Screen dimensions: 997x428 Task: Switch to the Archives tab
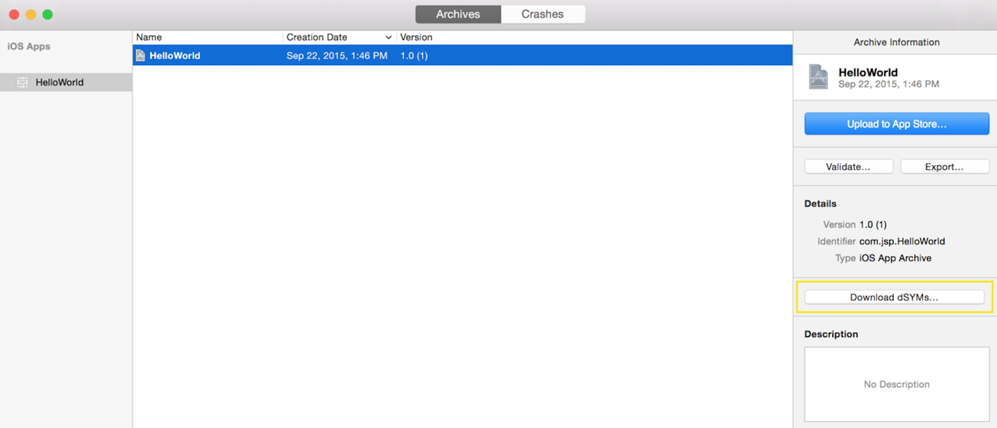pyautogui.click(x=458, y=14)
